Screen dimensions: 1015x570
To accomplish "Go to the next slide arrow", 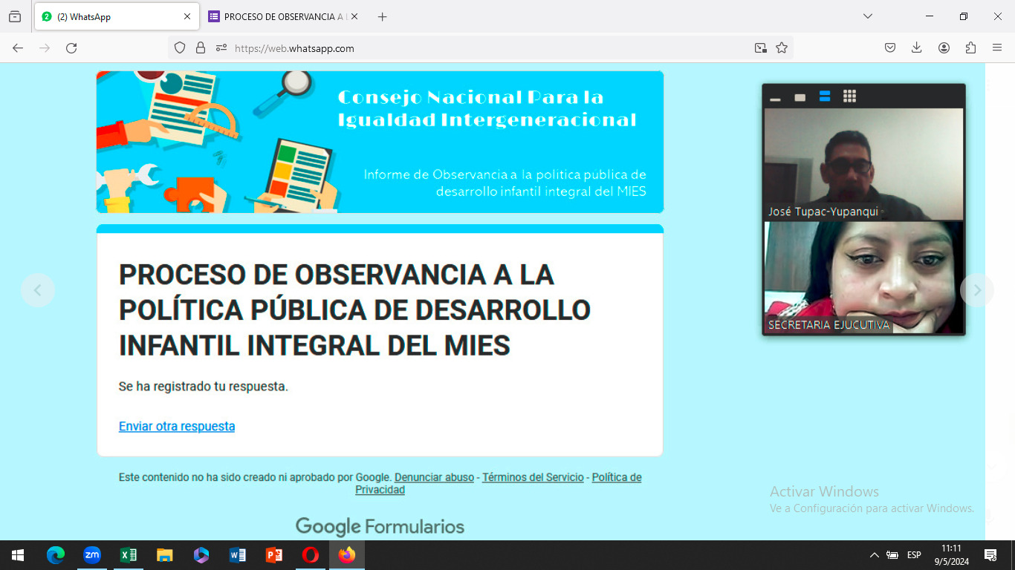I will tap(977, 290).
